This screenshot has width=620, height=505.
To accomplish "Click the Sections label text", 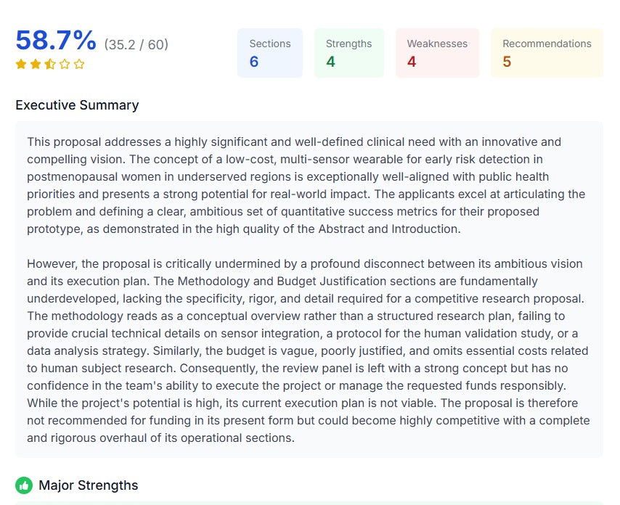I will point(270,44).
